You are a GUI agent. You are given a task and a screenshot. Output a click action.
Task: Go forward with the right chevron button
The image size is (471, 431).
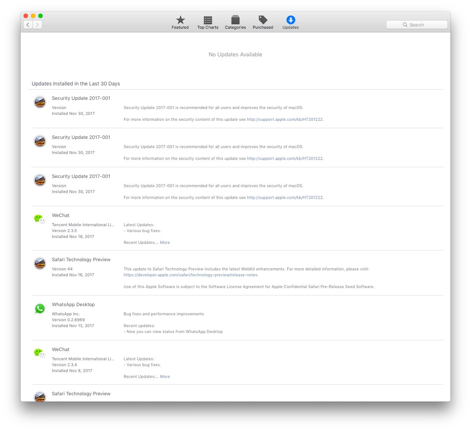pyautogui.click(x=37, y=25)
